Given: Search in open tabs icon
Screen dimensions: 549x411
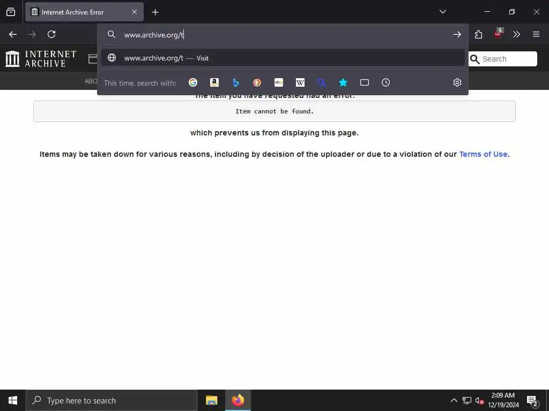Looking at the screenshot, I should [365, 82].
